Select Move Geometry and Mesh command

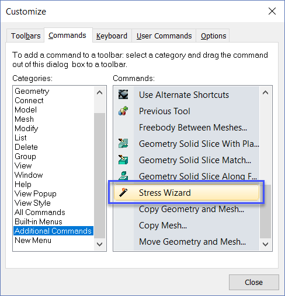(186, 242)
